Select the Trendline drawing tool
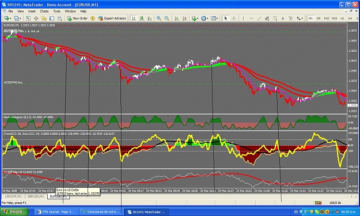This screenshot has height=216, width=360. 259,18
